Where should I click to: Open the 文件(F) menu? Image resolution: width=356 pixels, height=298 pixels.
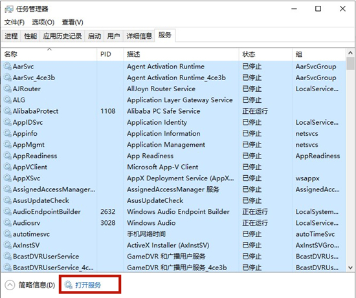point(14,22)
